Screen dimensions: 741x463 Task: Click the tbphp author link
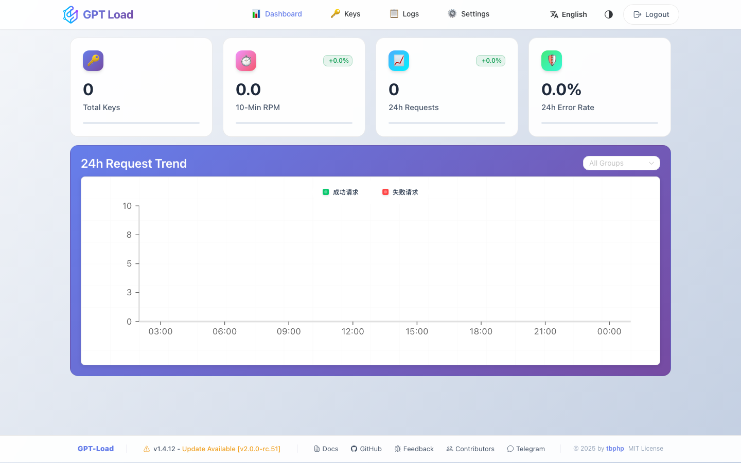tap(615, 449)
